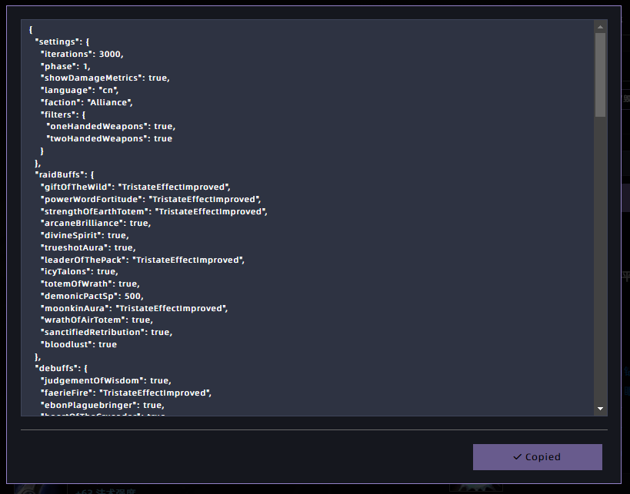Click the Copied button
The width and height of the screenshot is (630, 494).
537,457
